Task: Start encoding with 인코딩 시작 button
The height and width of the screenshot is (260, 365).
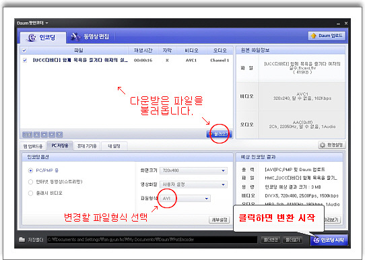Action: (x=329, y=240)
